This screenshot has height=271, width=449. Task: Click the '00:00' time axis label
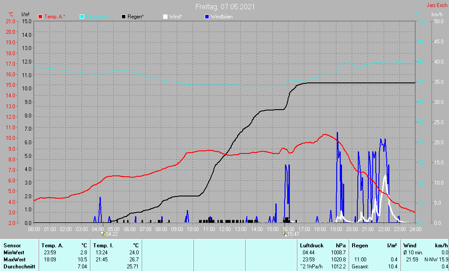coord(34,229)
